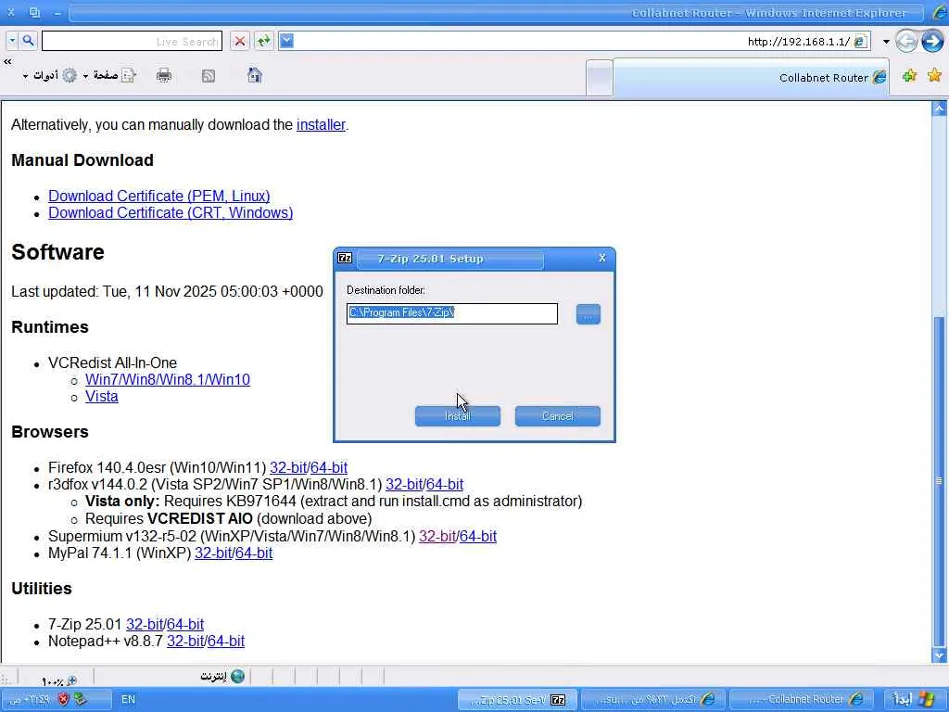
Task: Click the Add to Favorites icon
Action: coord(909,76)
